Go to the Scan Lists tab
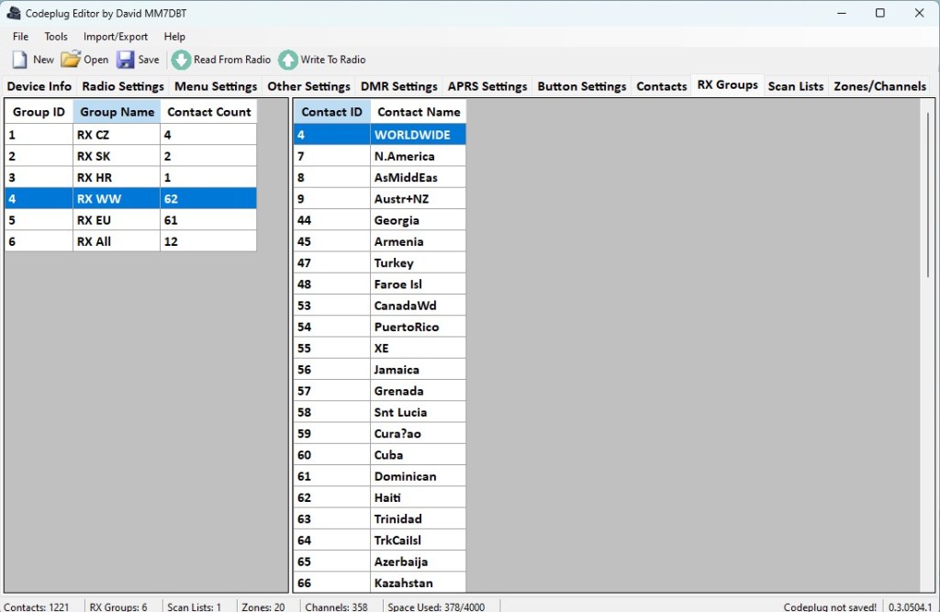The image size is (940, 612). tap(795, 86)
